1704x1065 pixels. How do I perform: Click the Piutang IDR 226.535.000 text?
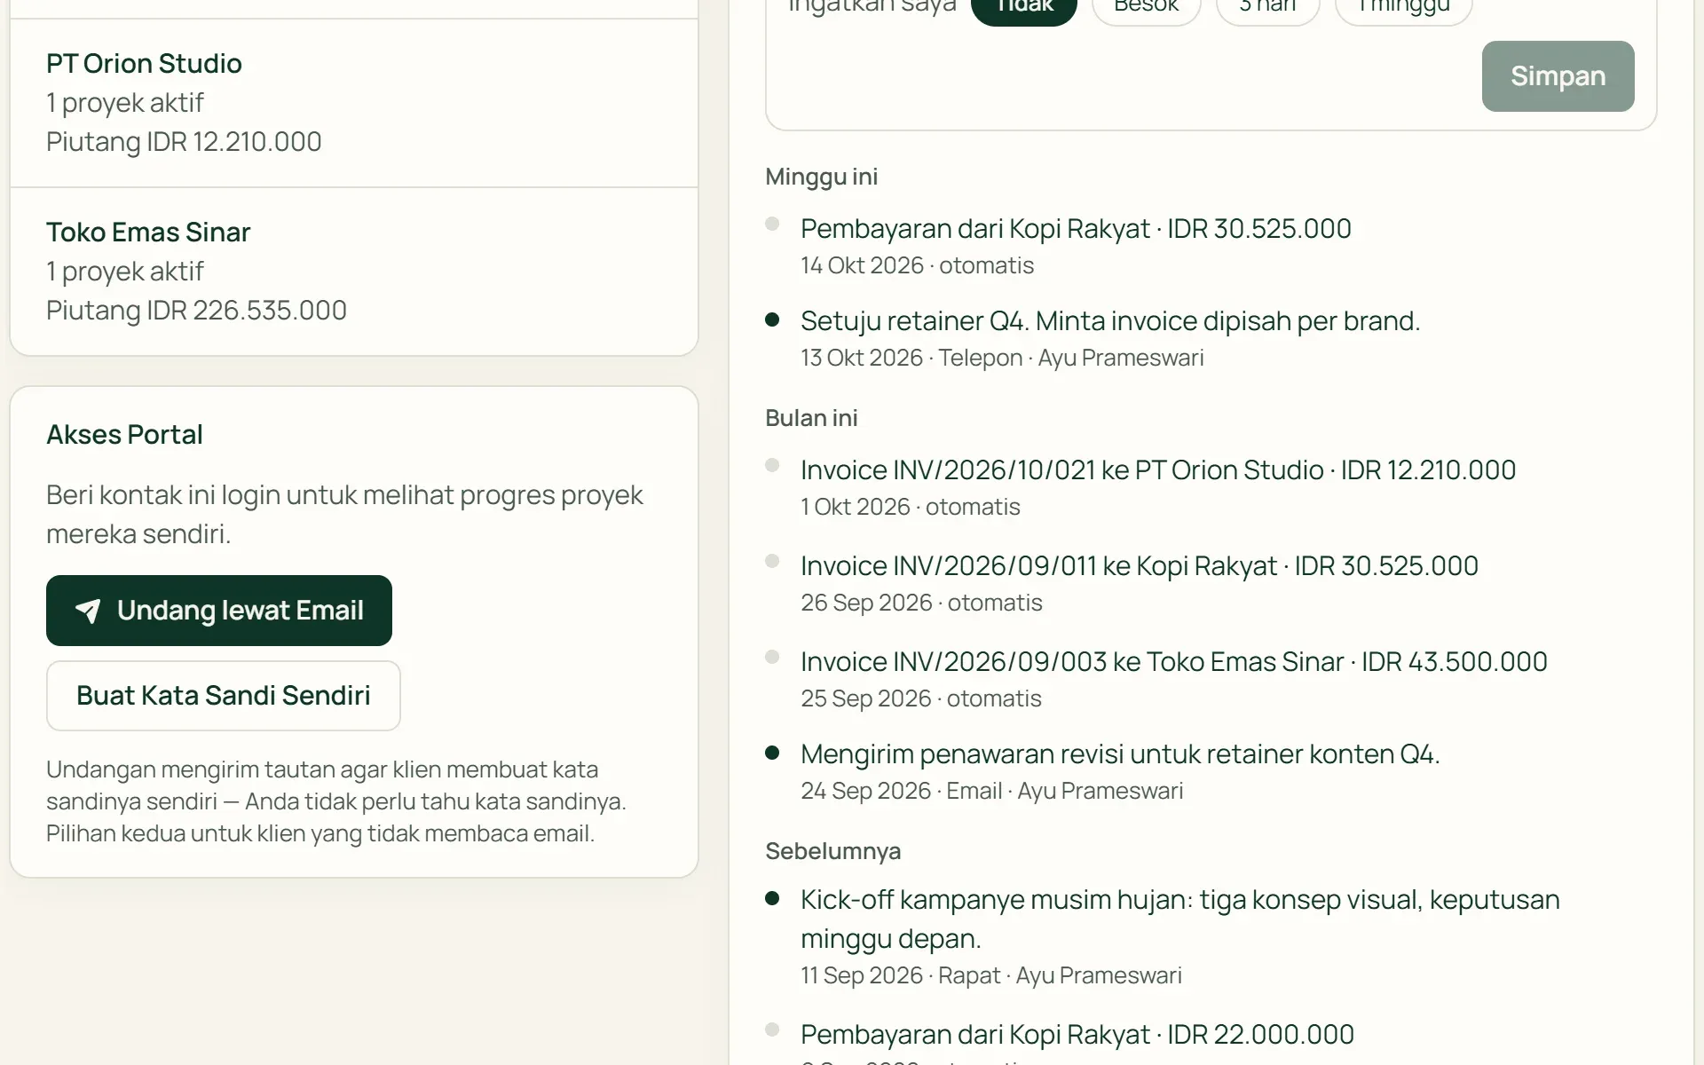196,311
